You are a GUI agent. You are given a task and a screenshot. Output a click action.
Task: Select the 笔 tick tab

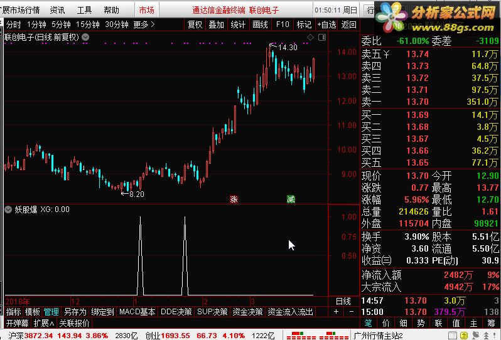[369, 323]
